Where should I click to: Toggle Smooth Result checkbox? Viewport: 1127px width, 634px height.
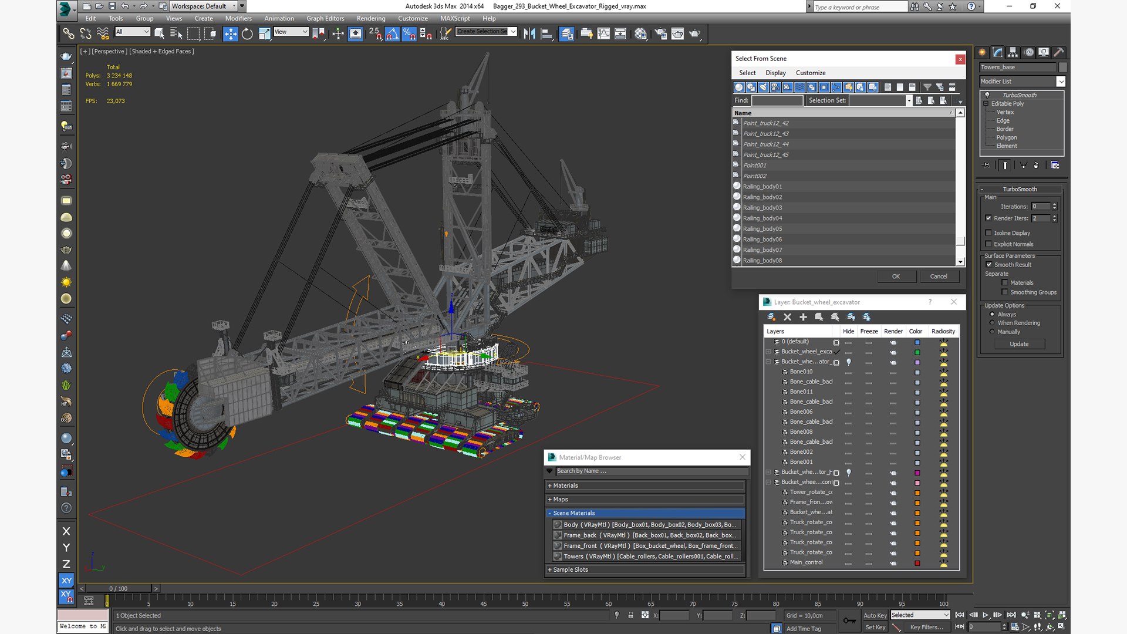(989, 265)
